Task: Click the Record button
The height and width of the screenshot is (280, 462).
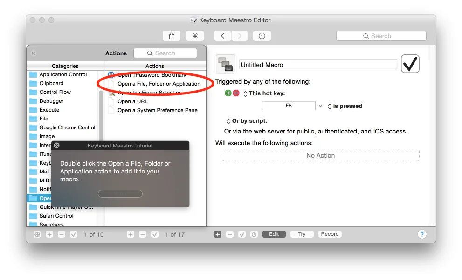Action: click(x=330, y=234)
